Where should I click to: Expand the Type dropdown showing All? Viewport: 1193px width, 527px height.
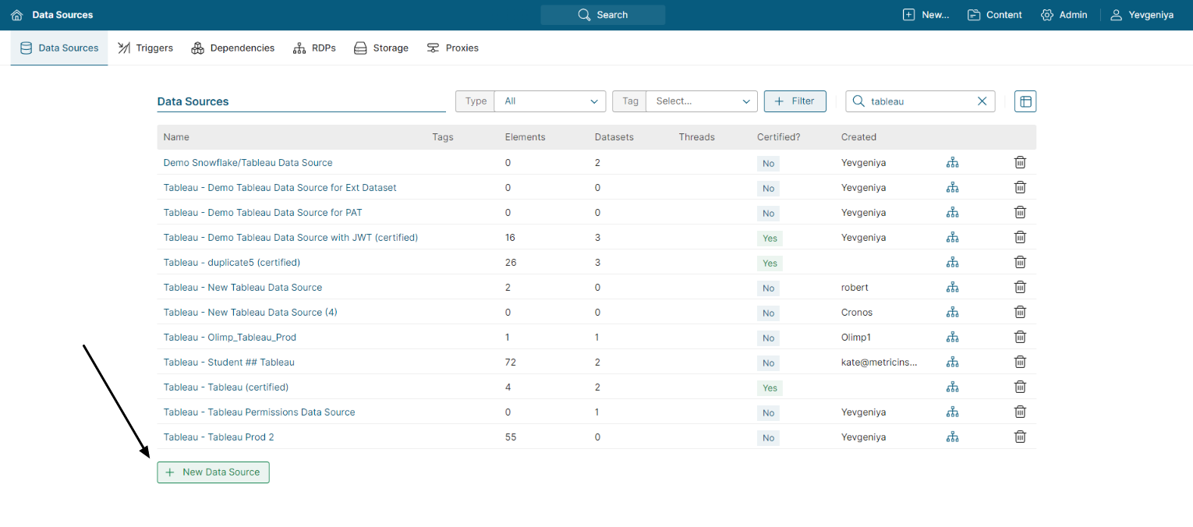tap(550, 101)
